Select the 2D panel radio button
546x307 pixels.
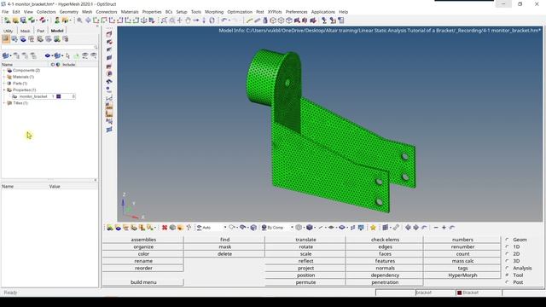[x=507, y=254]
